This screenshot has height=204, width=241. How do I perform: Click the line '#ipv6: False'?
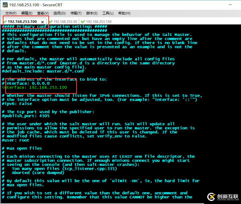point(17,104)
